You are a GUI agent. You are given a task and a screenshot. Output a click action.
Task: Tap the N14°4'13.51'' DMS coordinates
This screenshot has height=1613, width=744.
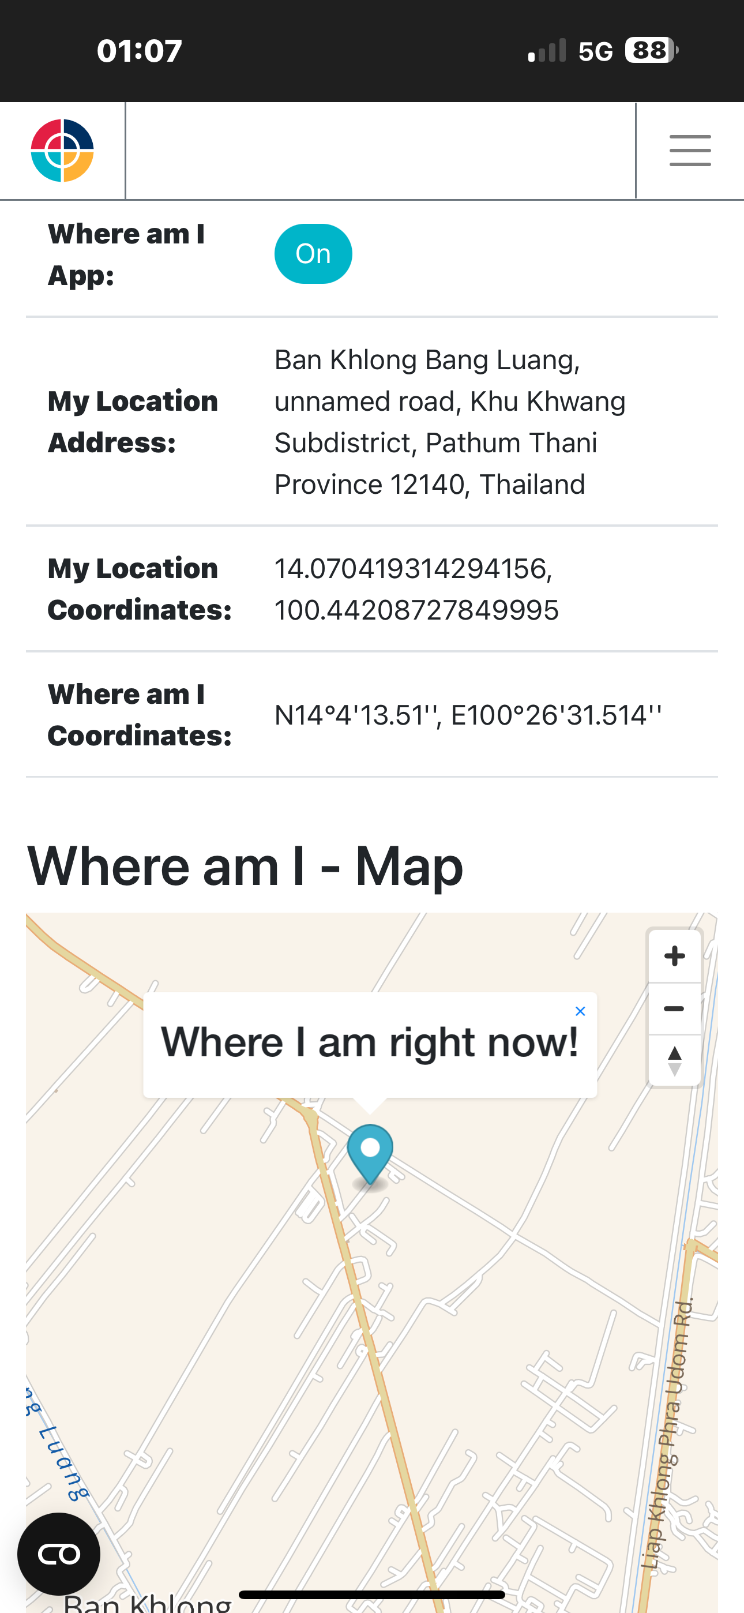[x=468, y=715]
